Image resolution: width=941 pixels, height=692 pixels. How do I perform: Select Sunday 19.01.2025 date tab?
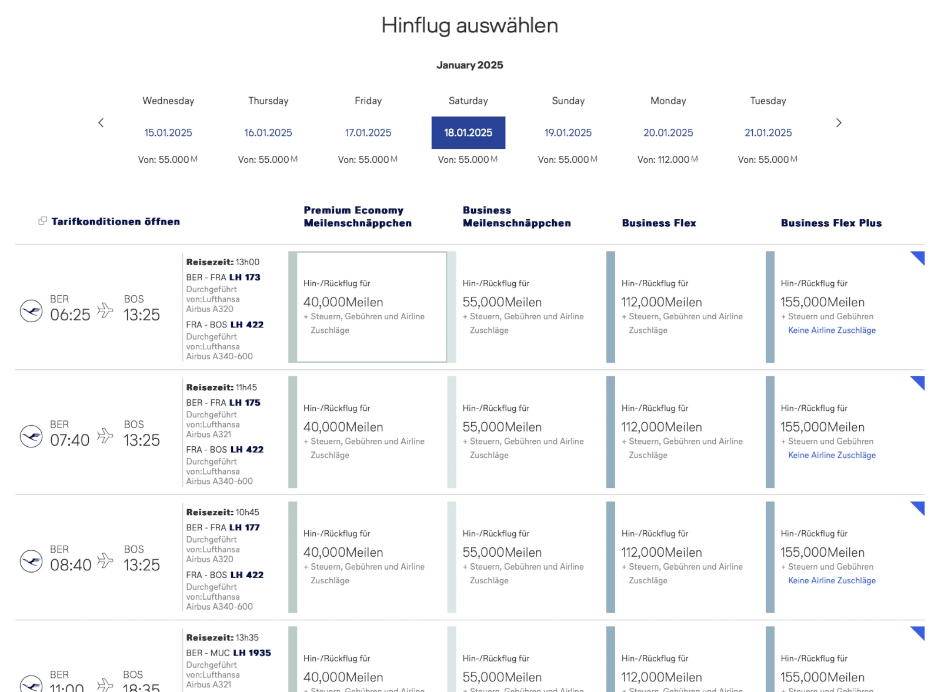click(568, 133)
